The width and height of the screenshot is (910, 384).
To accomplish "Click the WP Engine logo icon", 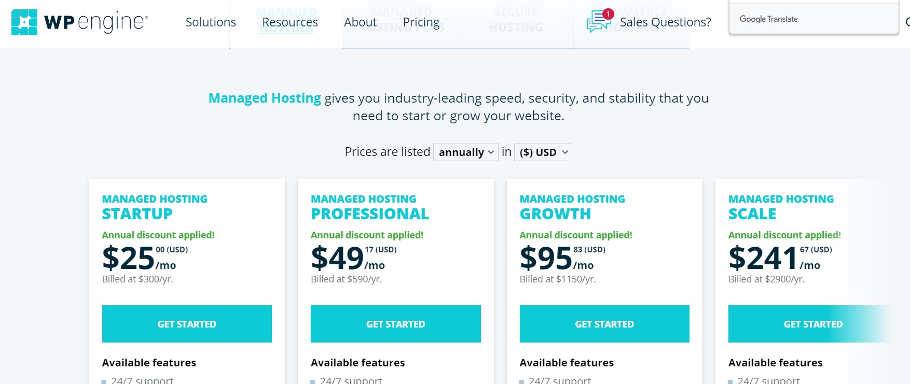I will tap(24, 22).
